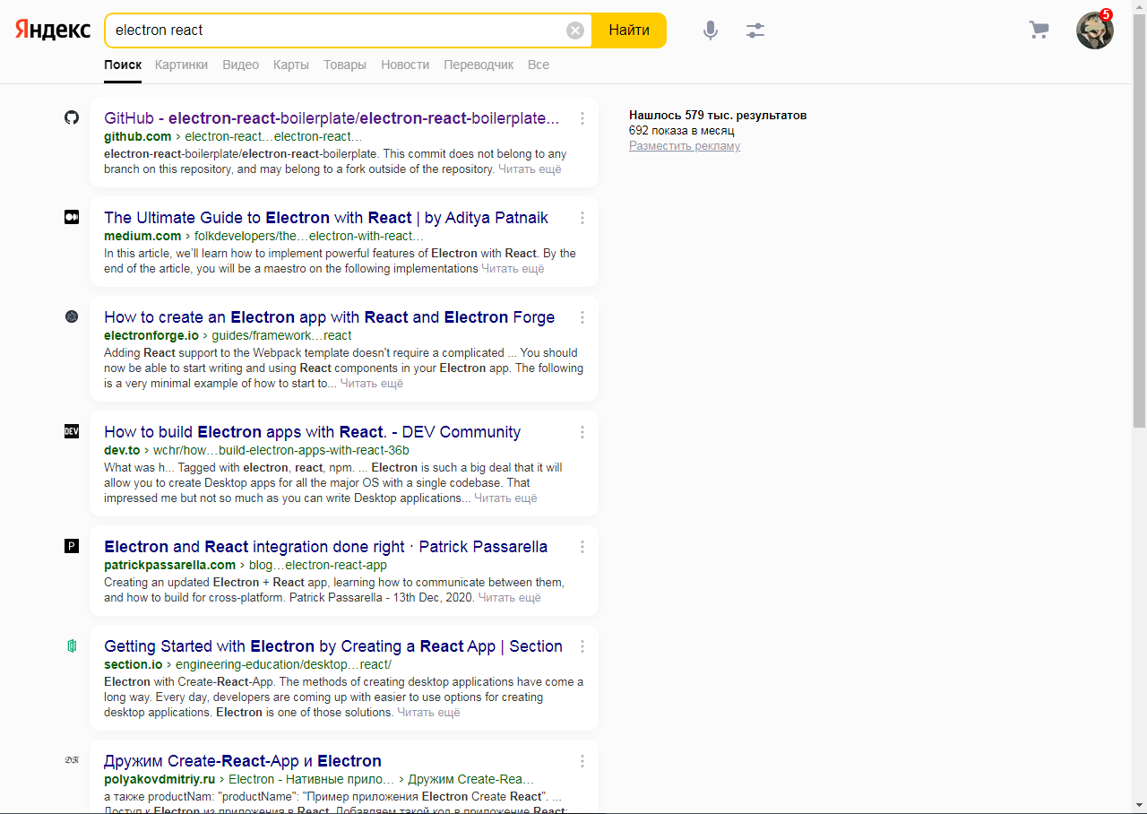1147x814 pixels.
Task: Click the GitHub favicon beside the first result
Action: tap(72, 117)
